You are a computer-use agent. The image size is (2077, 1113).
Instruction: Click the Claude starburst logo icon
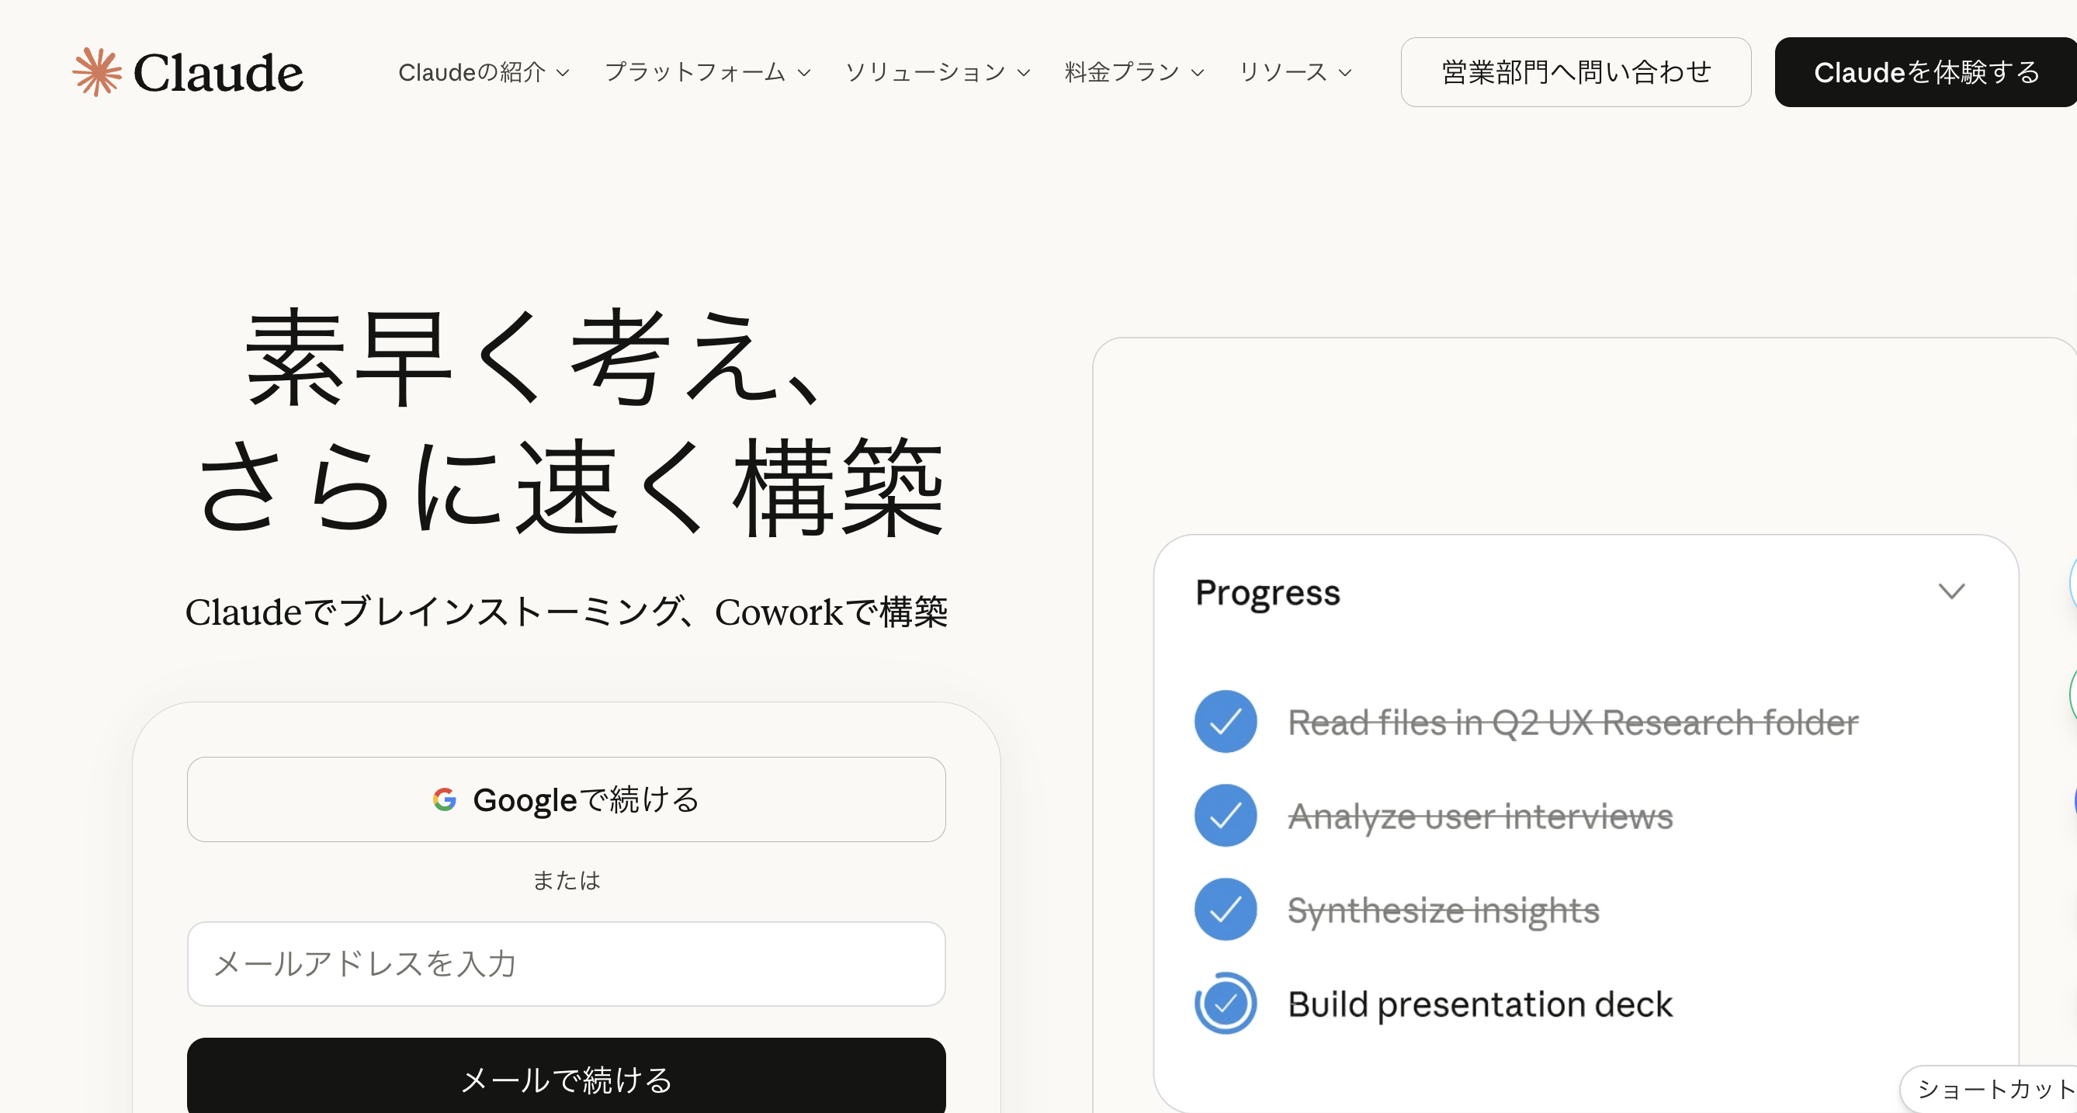click(x=97, y=71)
